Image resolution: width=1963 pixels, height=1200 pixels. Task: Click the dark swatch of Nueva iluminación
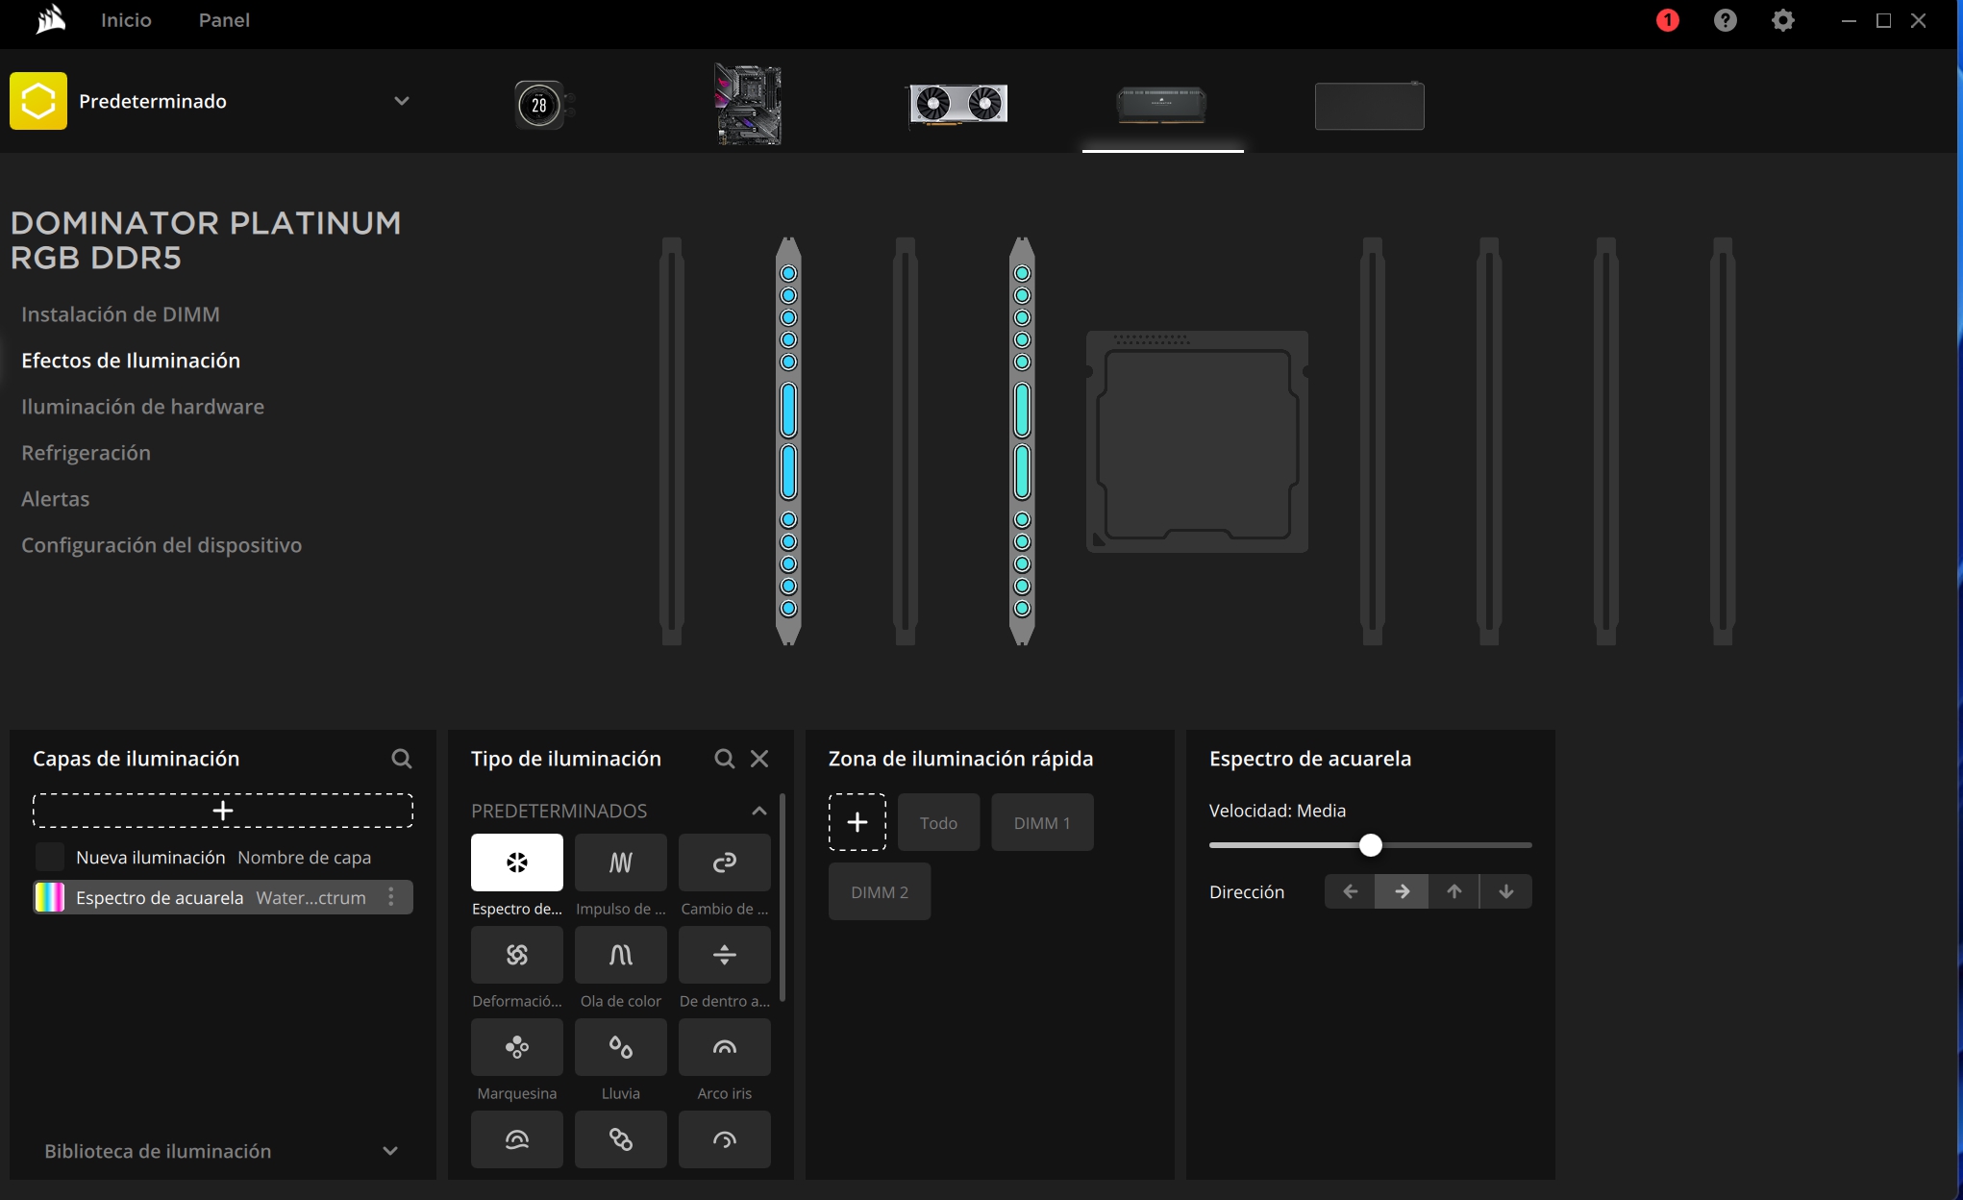point(49,857)
